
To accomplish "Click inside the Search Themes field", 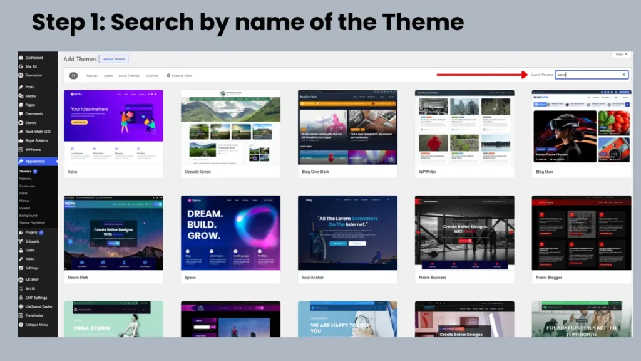I will click(x=592, y=75).
